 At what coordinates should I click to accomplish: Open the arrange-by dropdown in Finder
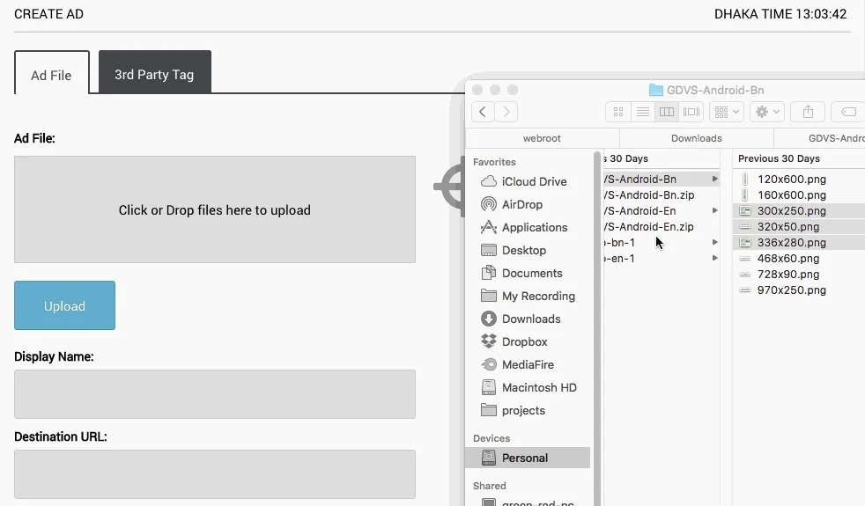coord(727,112)
